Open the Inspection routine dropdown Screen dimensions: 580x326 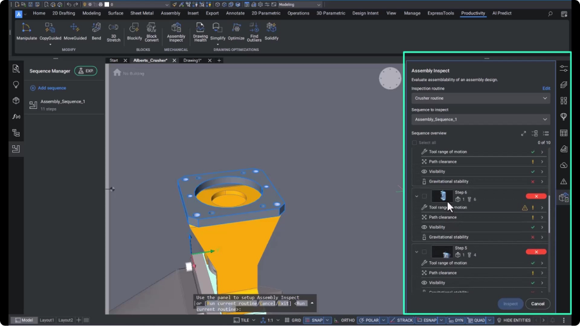[480, 98]
